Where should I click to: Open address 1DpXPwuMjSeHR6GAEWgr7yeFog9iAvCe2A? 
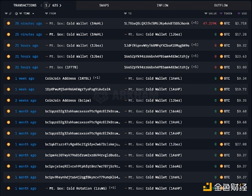[78, 89]
